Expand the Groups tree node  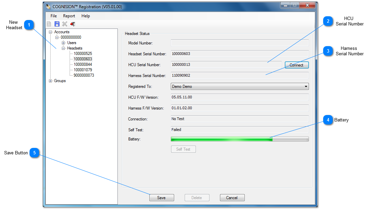(x=51, y=81)
